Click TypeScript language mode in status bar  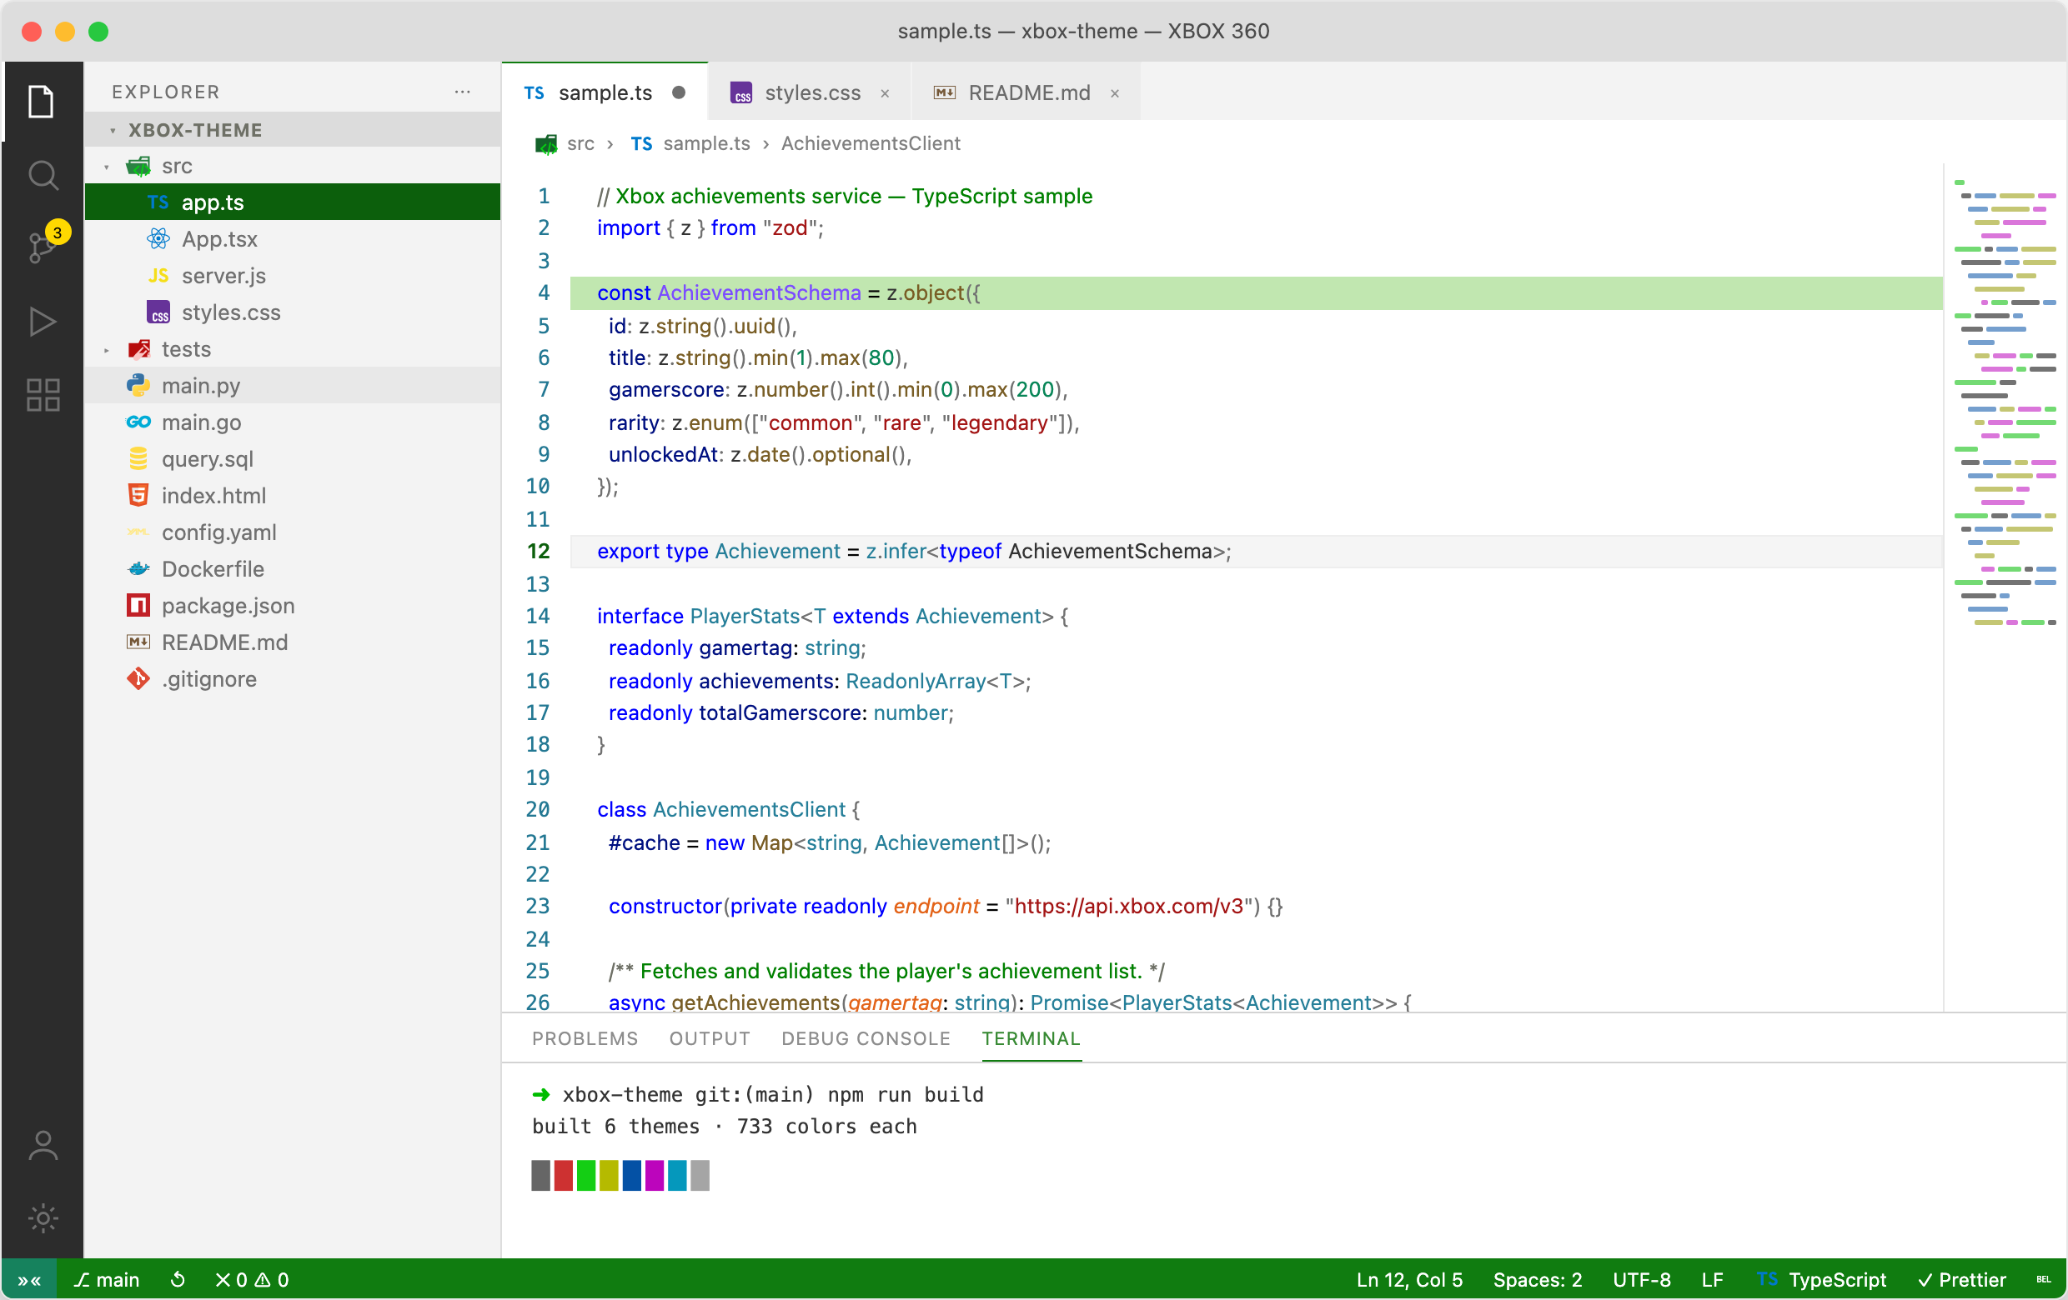1821,1279
